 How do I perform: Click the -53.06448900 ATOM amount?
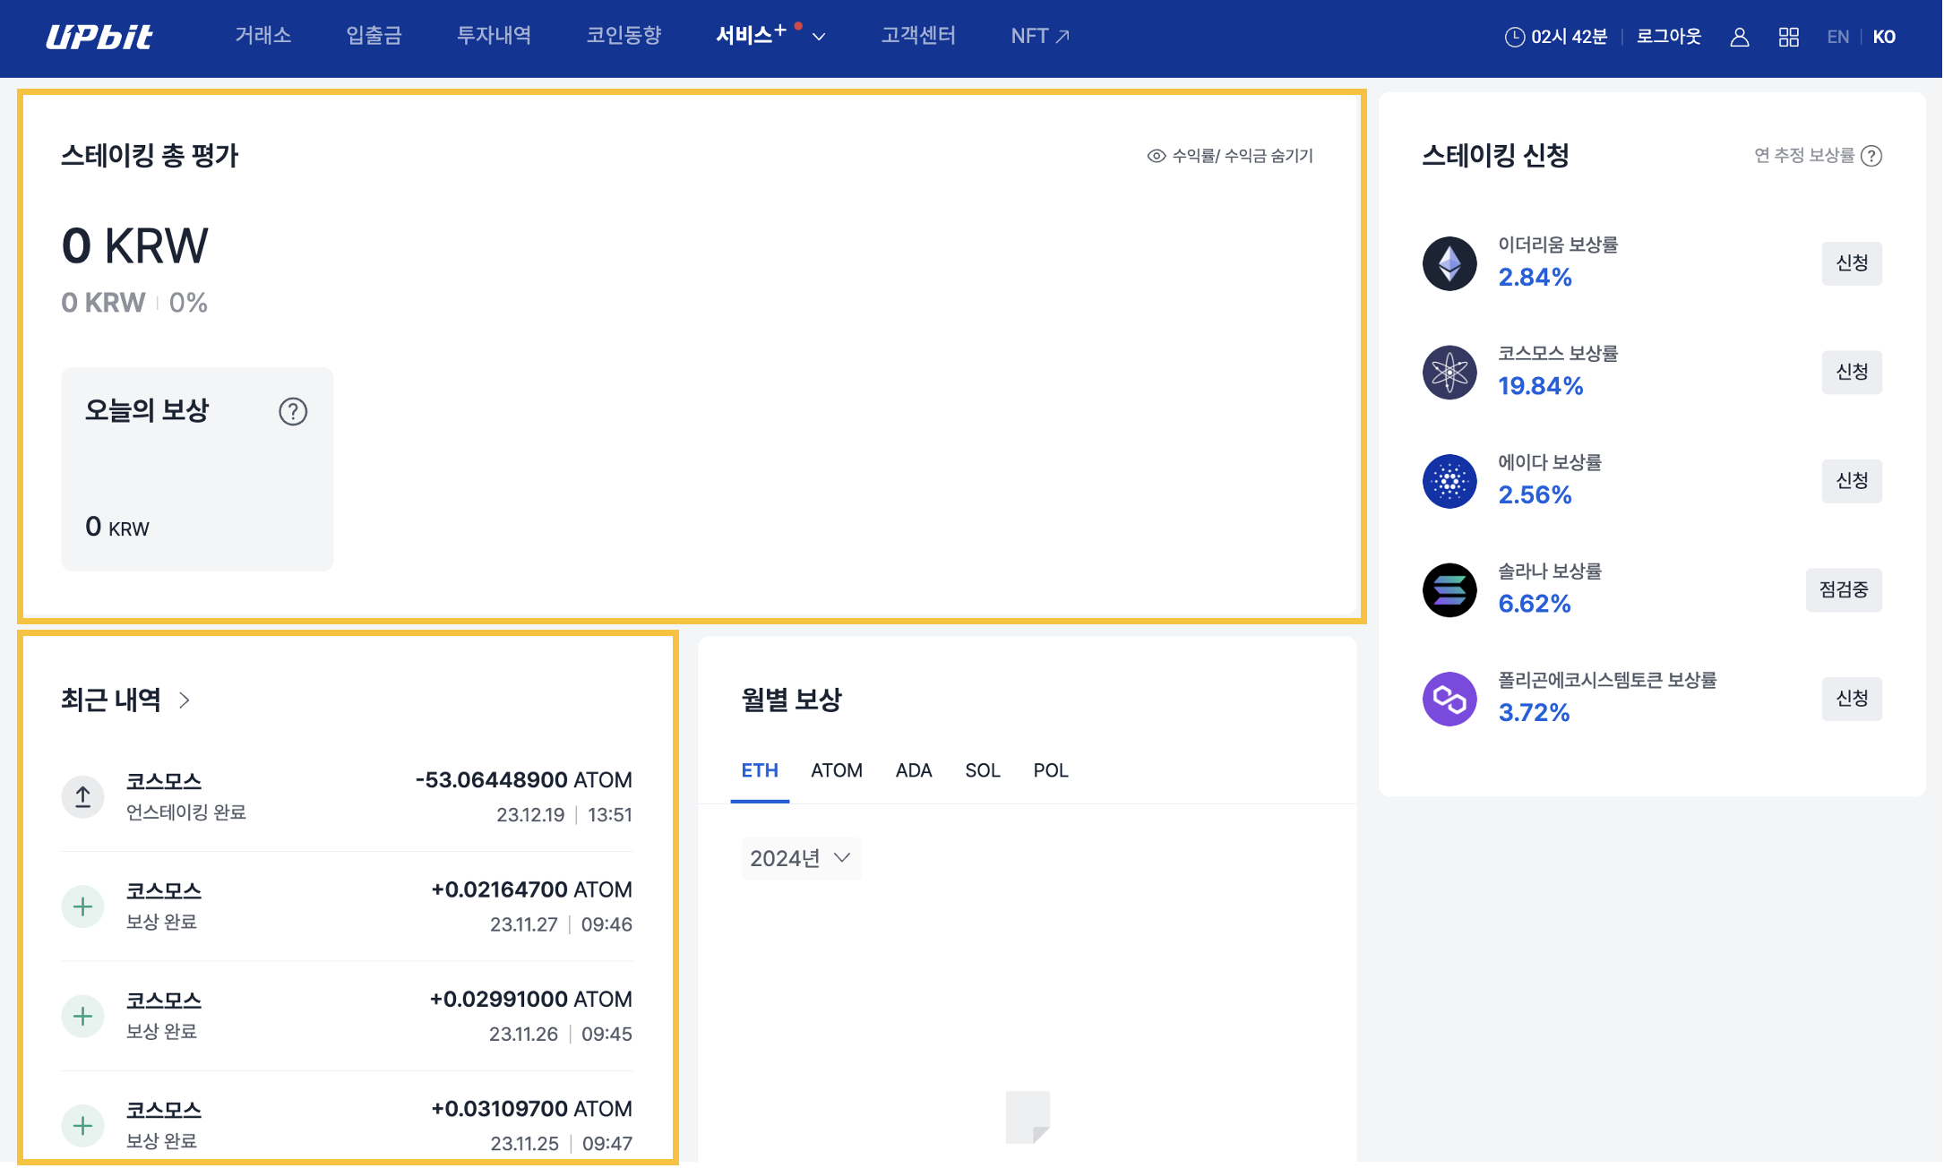coord(523,780)
